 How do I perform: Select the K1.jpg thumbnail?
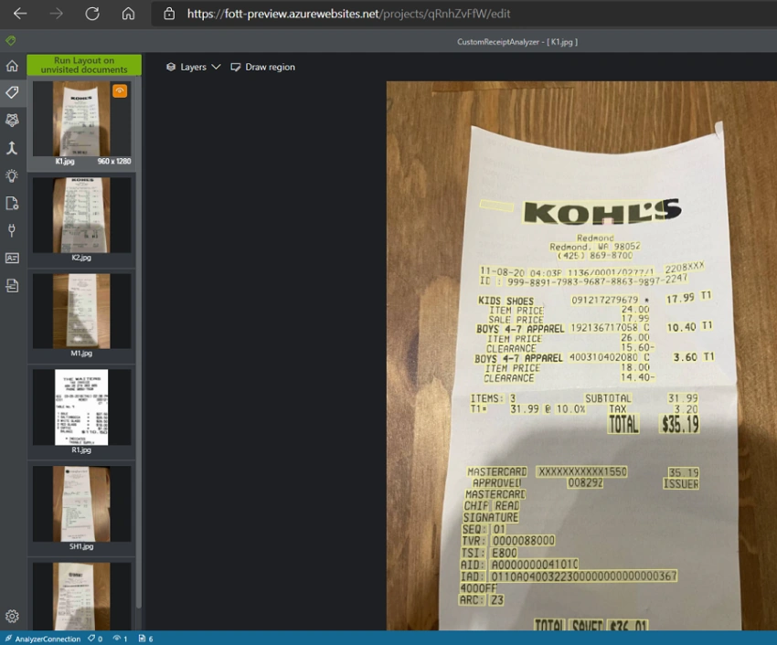(81, 119)
